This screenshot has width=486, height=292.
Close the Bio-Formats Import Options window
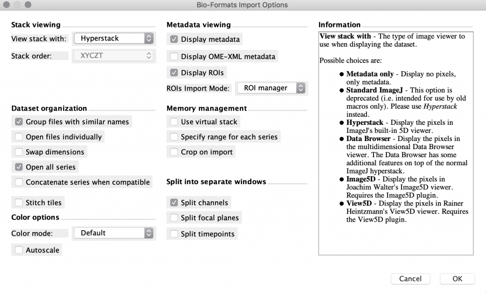pyautogui.click(x=7, y=5)
